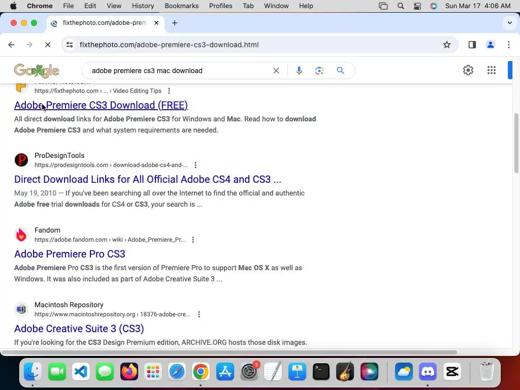The height and width of the screenshot is (390, 520).
Task: Close the fixthephoto.com tab
Action: [x=156, y=23]
